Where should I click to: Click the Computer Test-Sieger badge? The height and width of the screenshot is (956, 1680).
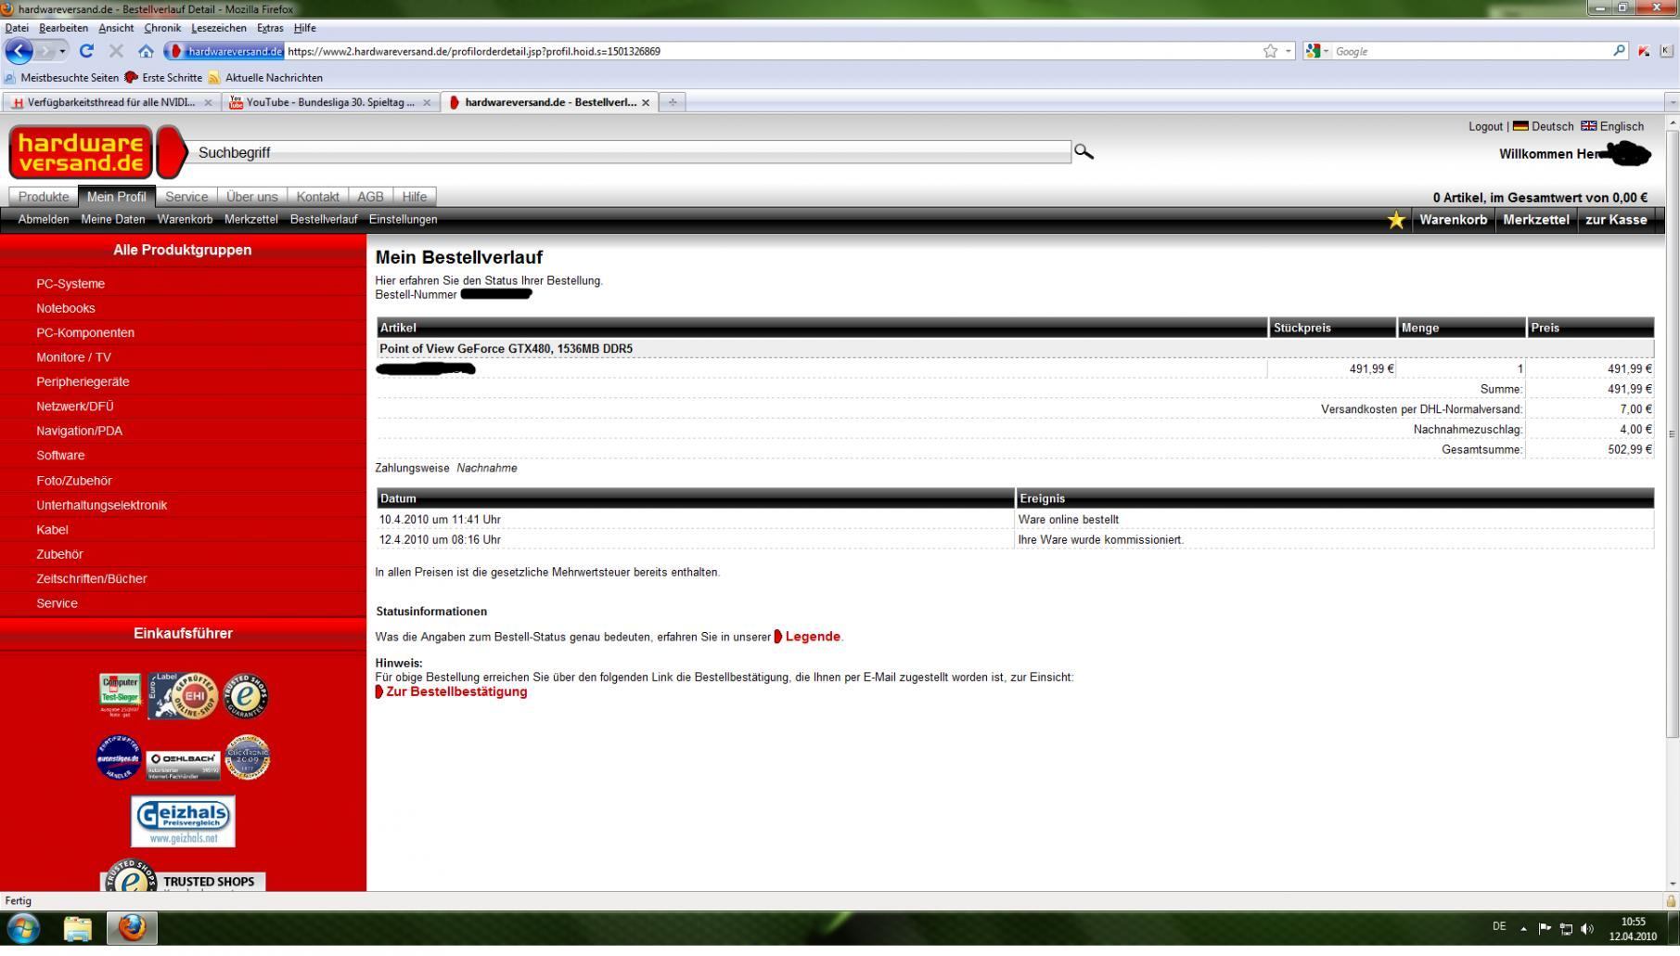pos(120,694)
